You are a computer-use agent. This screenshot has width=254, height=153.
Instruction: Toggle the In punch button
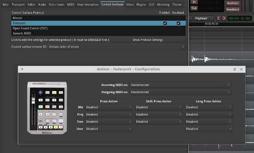194,2
